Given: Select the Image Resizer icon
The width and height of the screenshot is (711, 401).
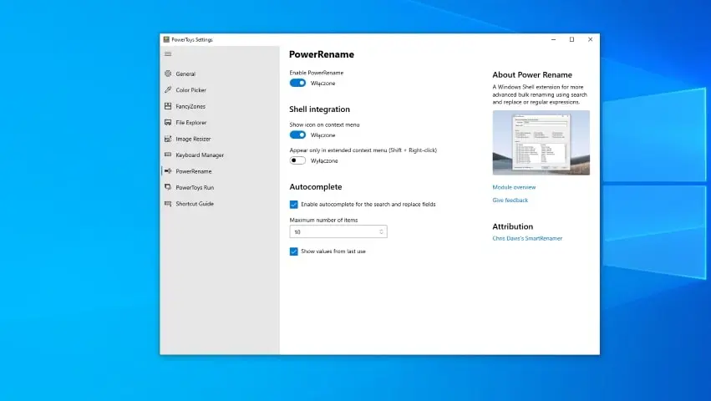Looking at the screenshot, I should [x=168, y=139].
